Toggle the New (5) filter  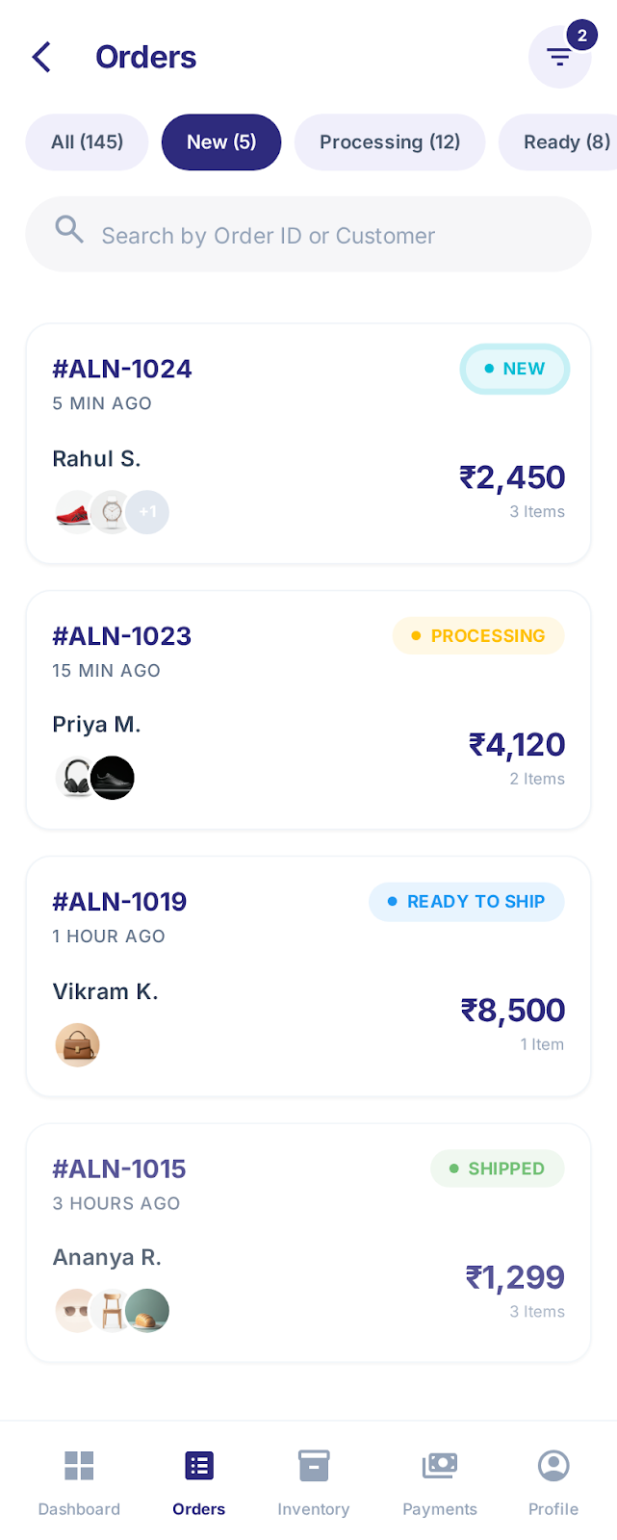tap(220, 141)
